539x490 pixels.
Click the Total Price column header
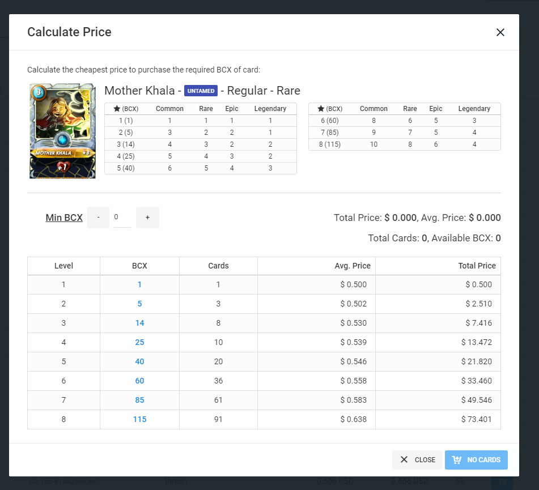click(477, 266)
